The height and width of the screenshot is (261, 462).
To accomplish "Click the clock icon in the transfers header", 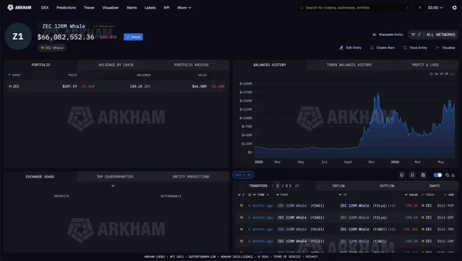I will (249, 195).
